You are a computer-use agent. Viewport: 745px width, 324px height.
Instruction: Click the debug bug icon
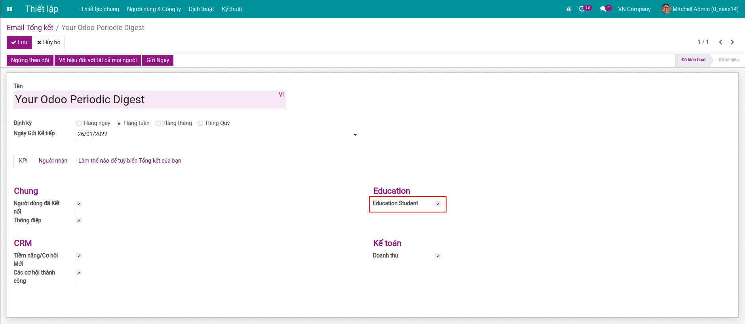click(x=568, y=9)
